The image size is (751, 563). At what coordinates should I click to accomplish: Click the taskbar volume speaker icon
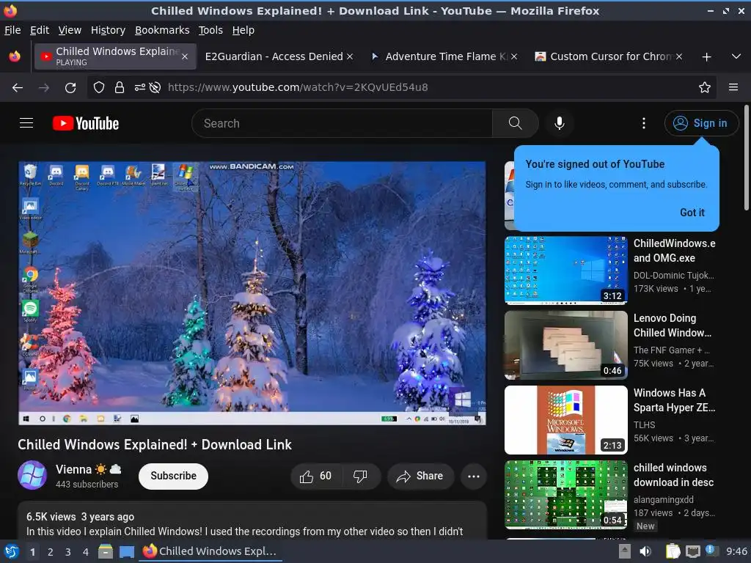coord(645,551)
